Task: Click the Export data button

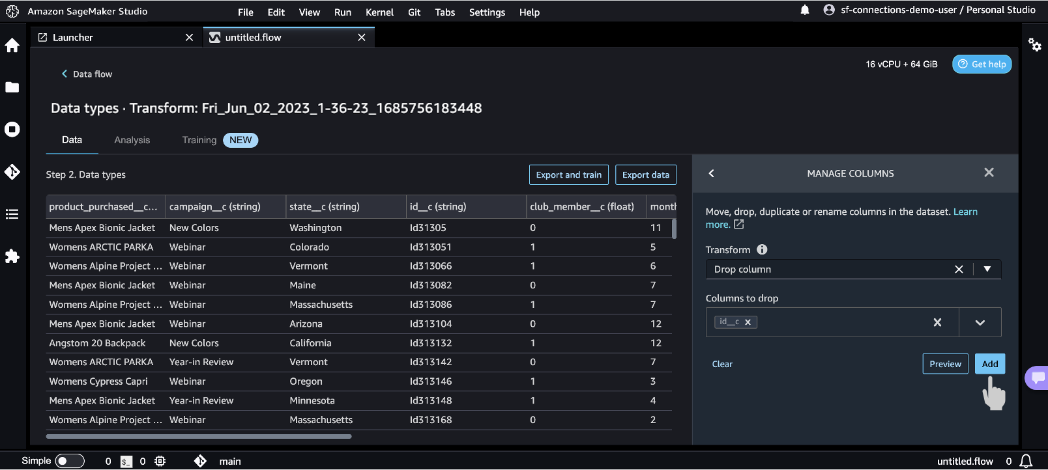Action: pos(646,174)
